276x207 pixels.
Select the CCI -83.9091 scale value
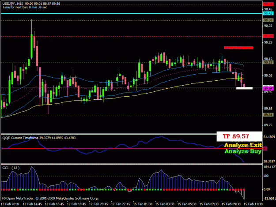[x=269, y=199]
